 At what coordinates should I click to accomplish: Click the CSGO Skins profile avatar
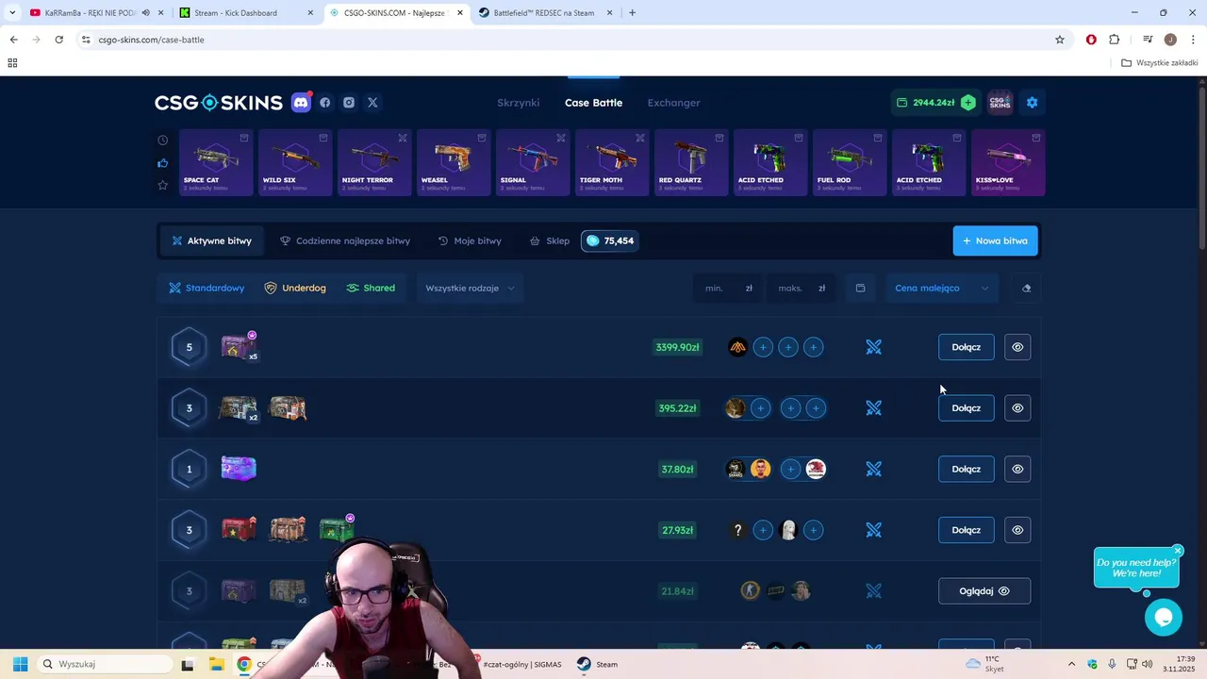1000,103
